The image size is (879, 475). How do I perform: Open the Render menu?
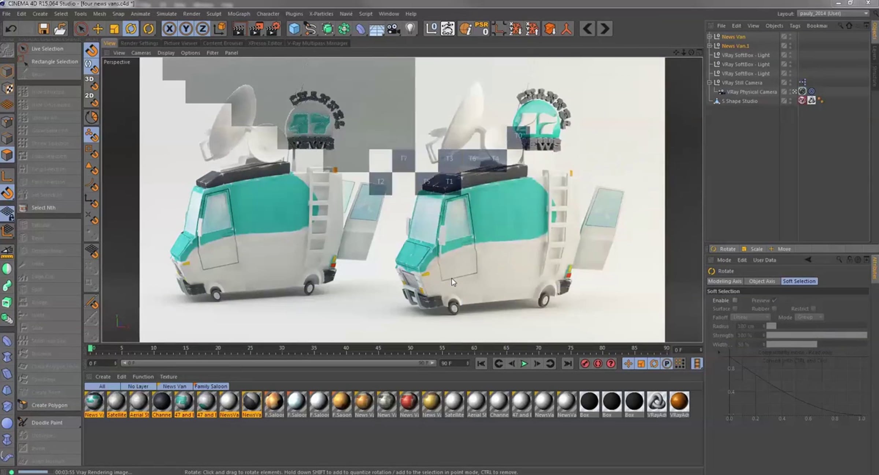tap(192, 14)
